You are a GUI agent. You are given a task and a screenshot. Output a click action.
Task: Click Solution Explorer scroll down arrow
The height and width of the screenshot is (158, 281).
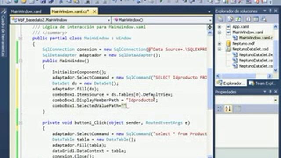276,70
